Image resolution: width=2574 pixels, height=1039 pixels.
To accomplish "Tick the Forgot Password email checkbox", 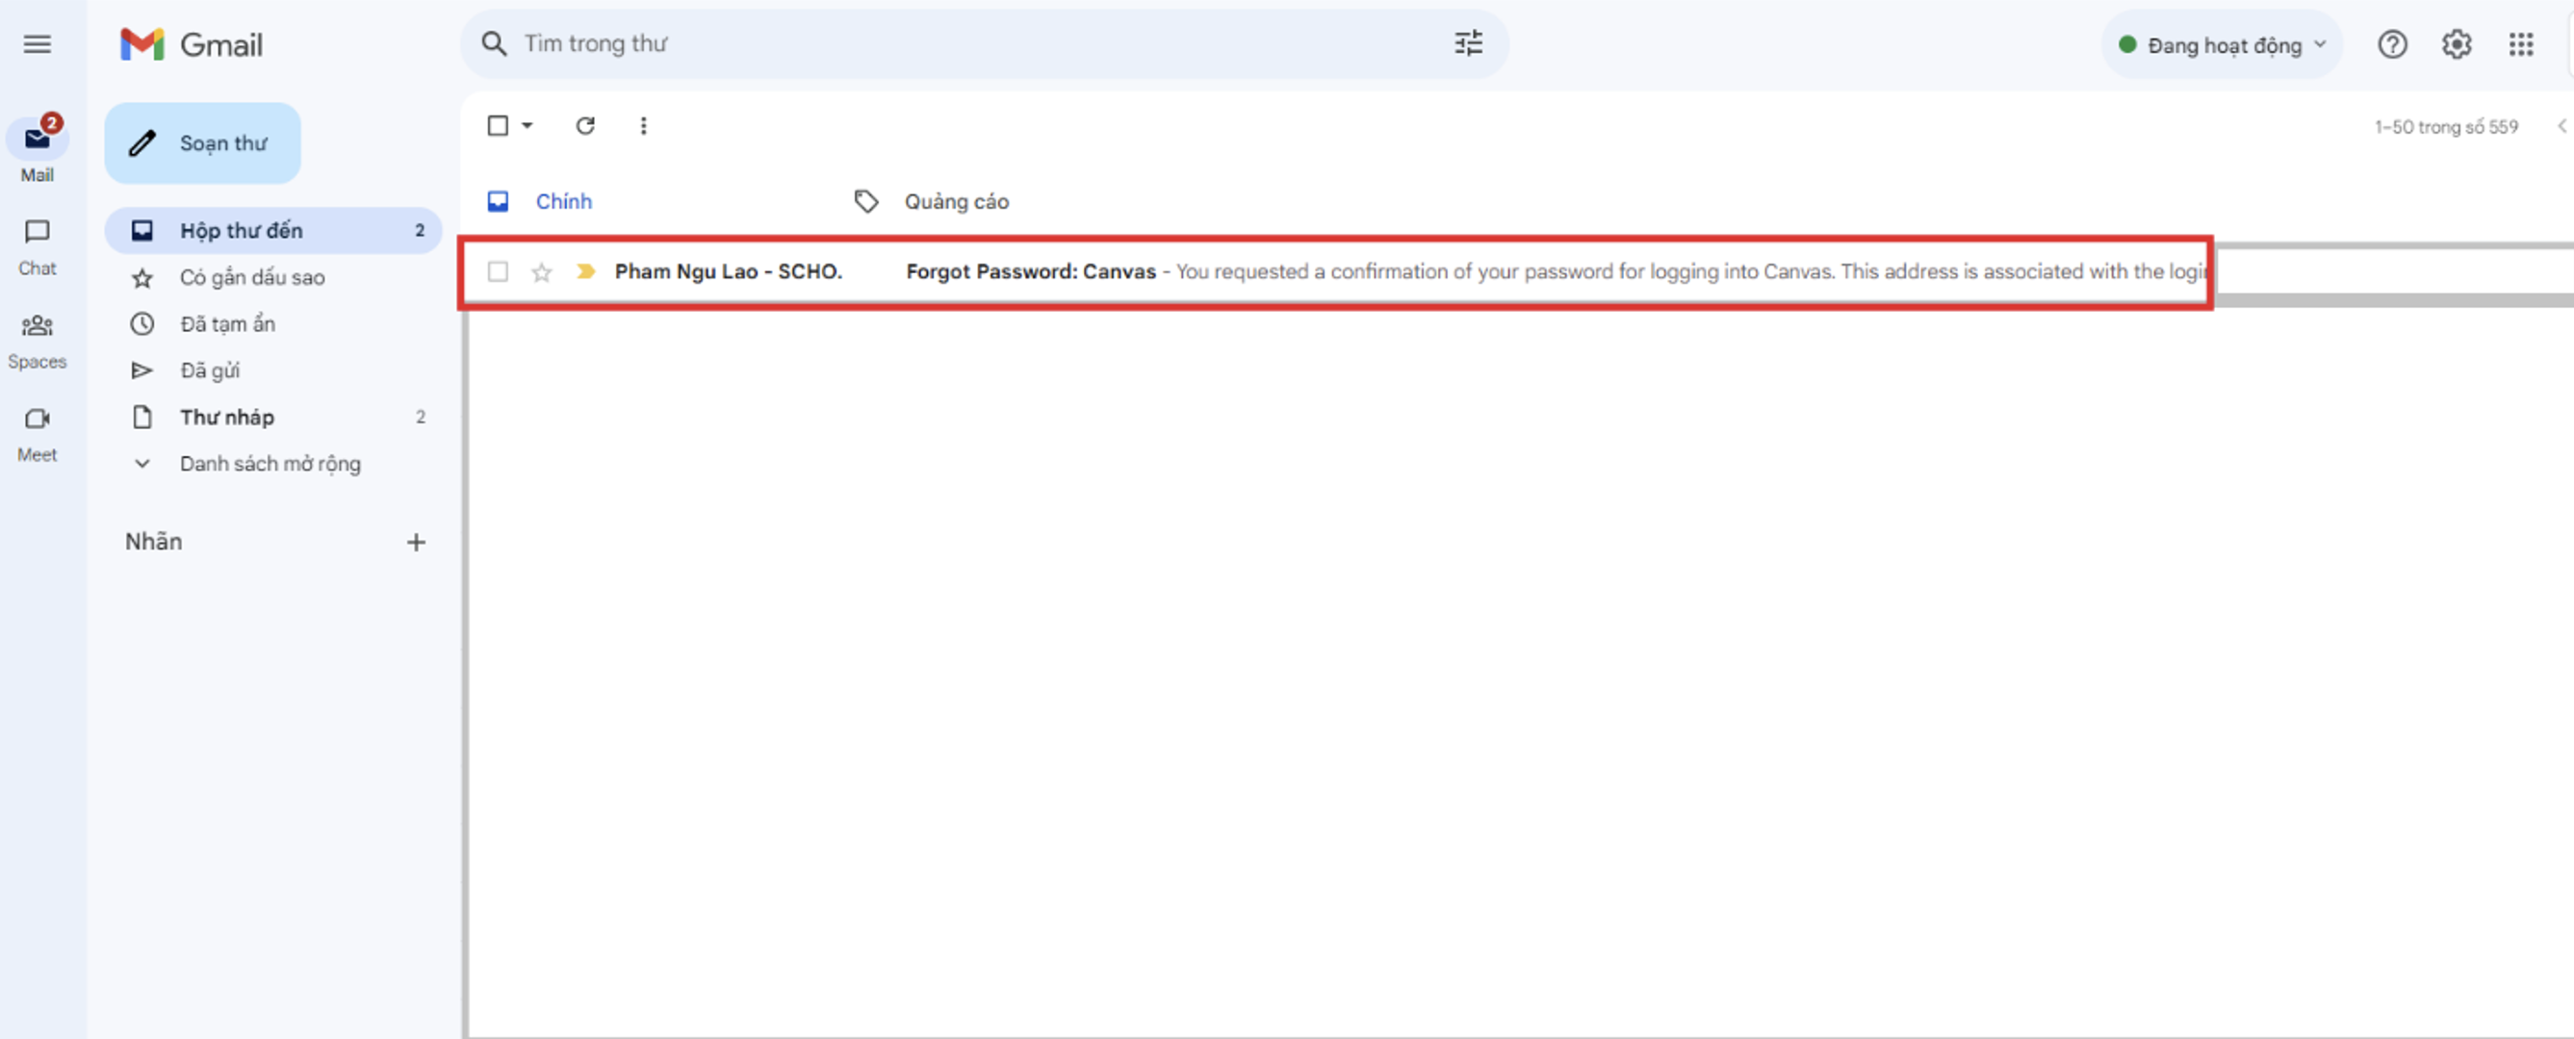I will point(498,271).
